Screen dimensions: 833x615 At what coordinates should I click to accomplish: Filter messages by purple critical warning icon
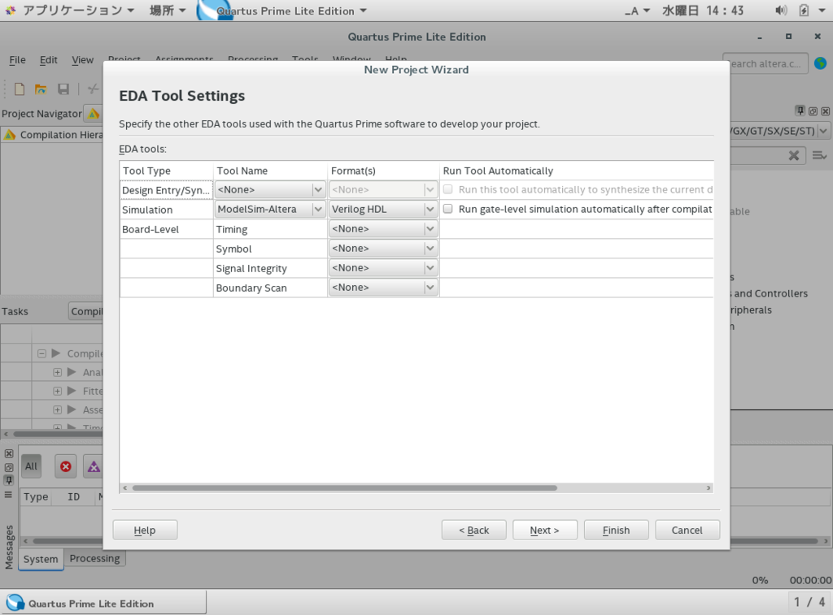94,466
